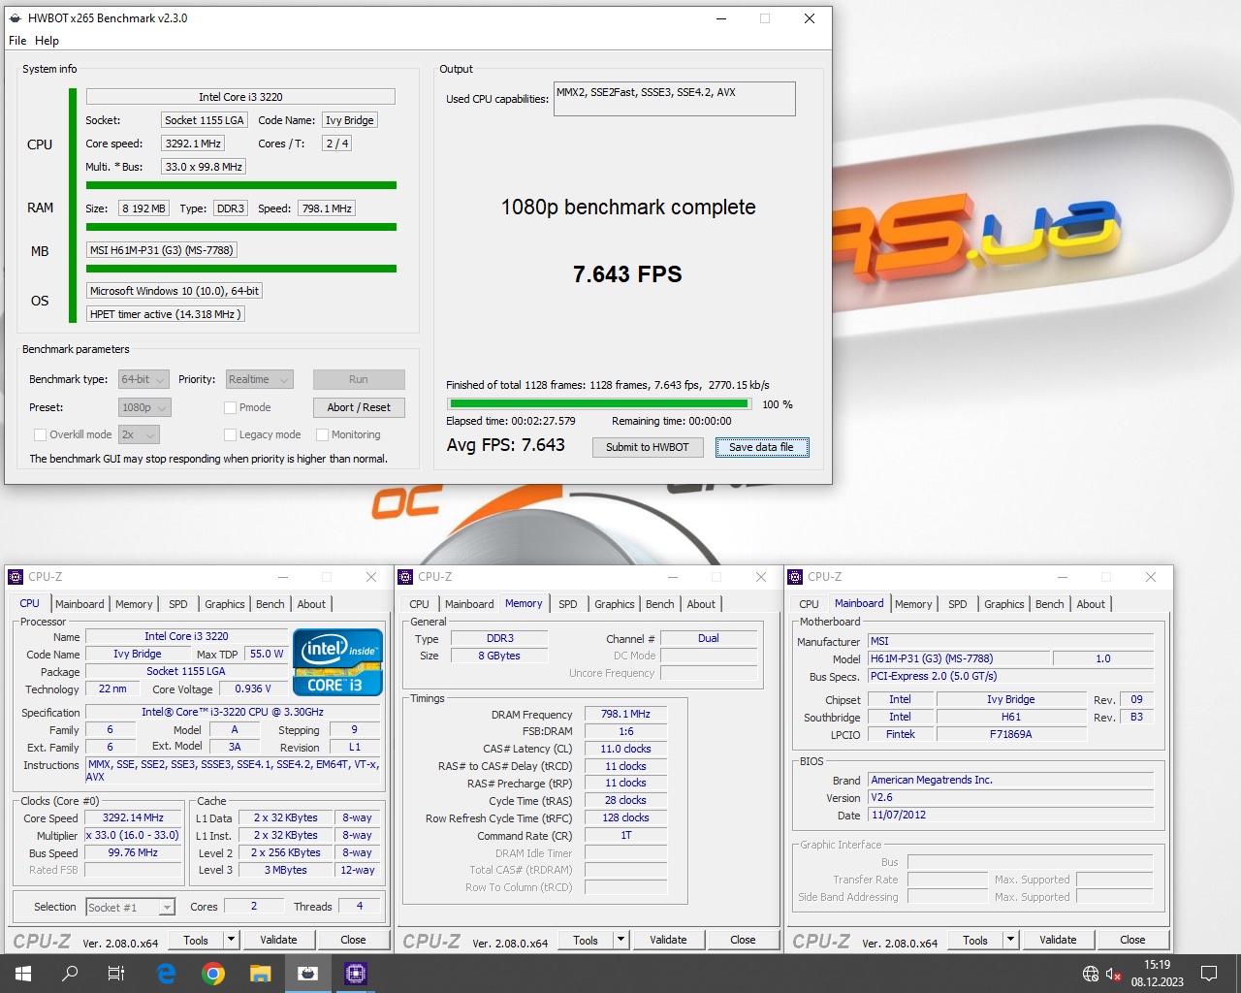
Task: Switch to HWBOT x265 taskbar icon
Action: (307, 974)
